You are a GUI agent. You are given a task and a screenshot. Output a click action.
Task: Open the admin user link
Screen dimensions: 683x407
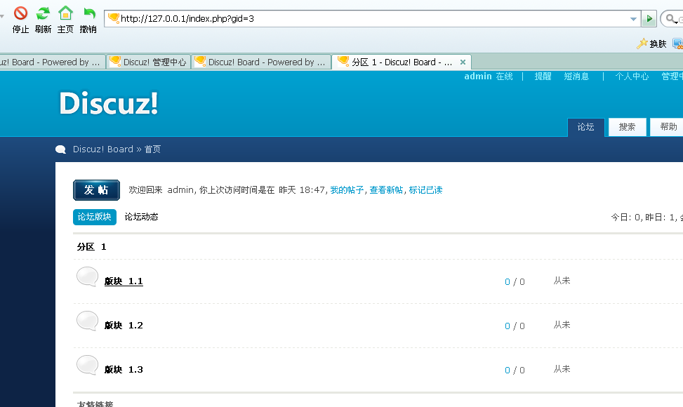[x=478, y=76]
